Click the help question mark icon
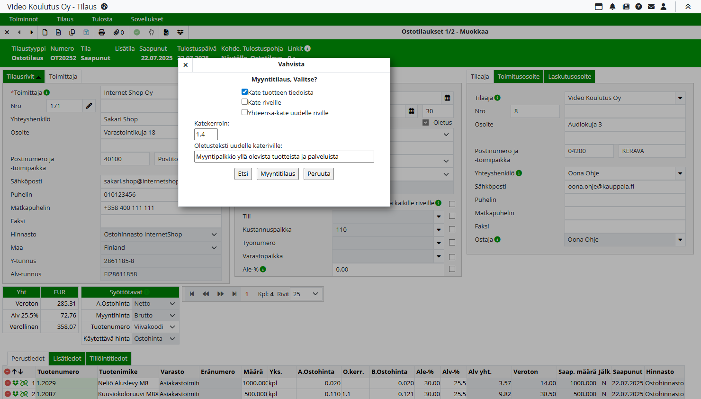Screen dimensions: 701x399 pyautogui.click(x=638, y=7)
